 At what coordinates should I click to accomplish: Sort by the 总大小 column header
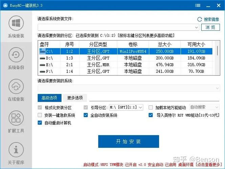tap(165, 44)
